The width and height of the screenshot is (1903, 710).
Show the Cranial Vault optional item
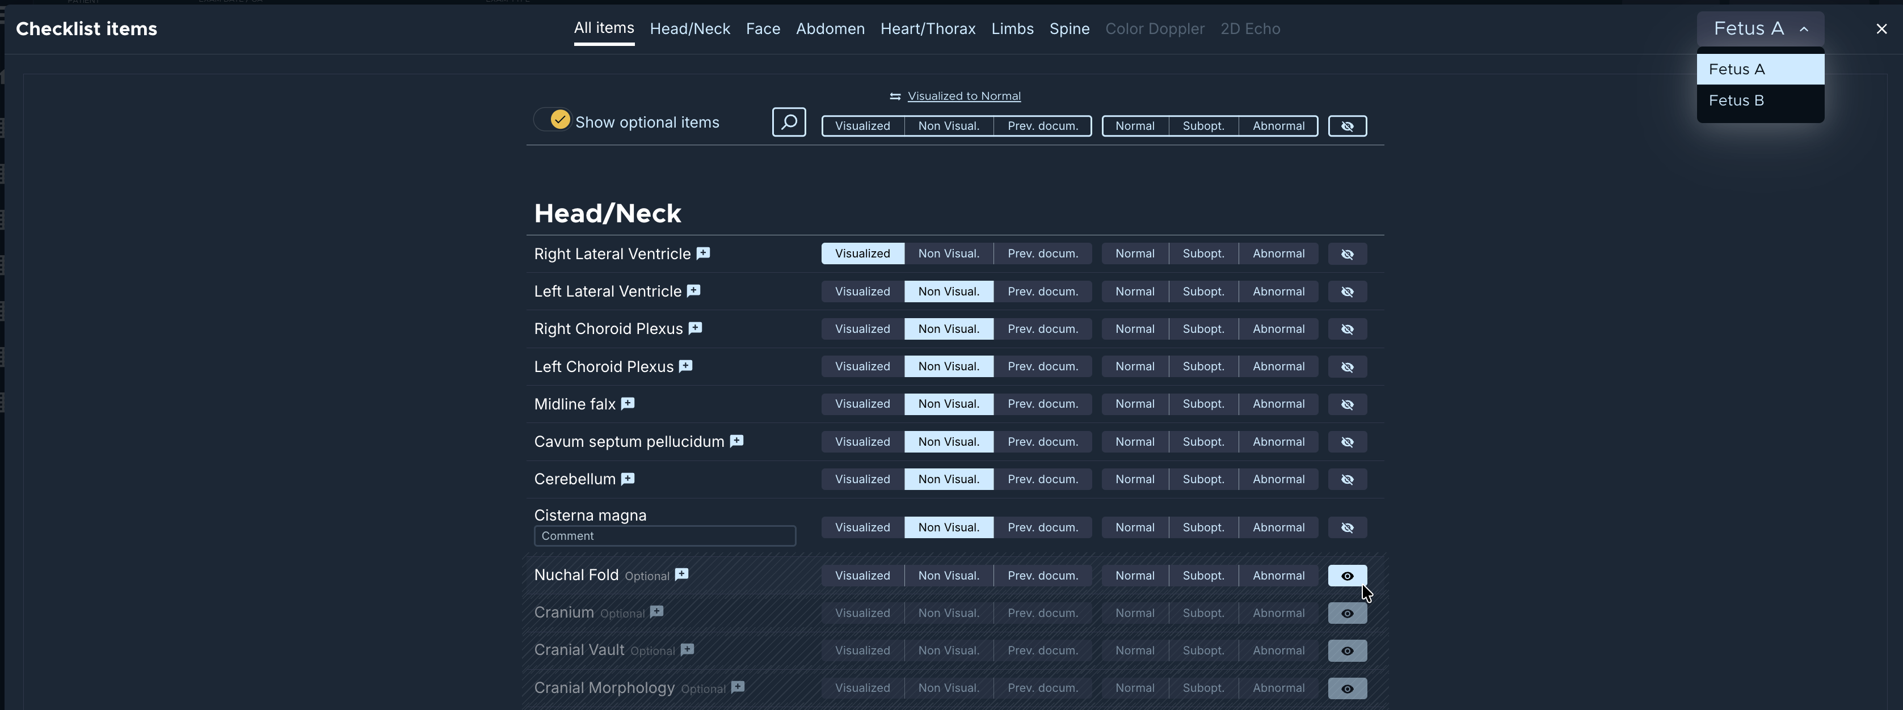click(1348, 651)
